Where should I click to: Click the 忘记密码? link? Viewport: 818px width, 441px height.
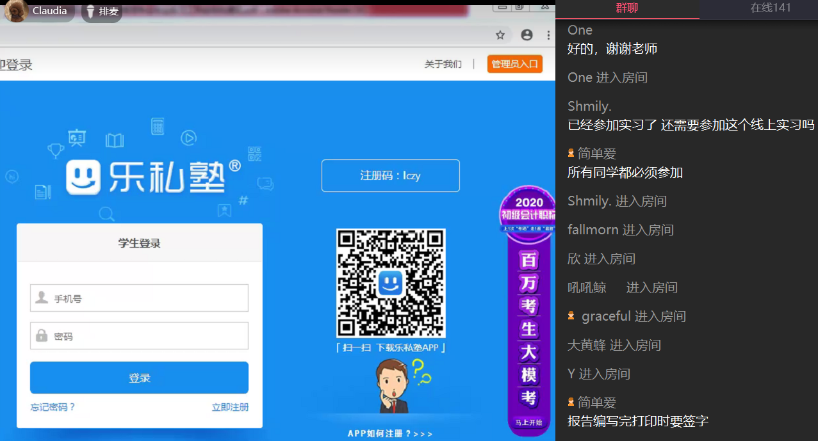pyautogui.click(x=53, y=407)
